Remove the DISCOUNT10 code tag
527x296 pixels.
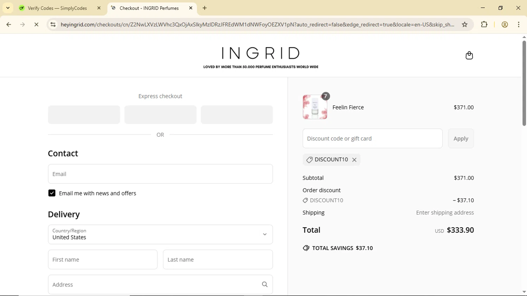point(354,160)
